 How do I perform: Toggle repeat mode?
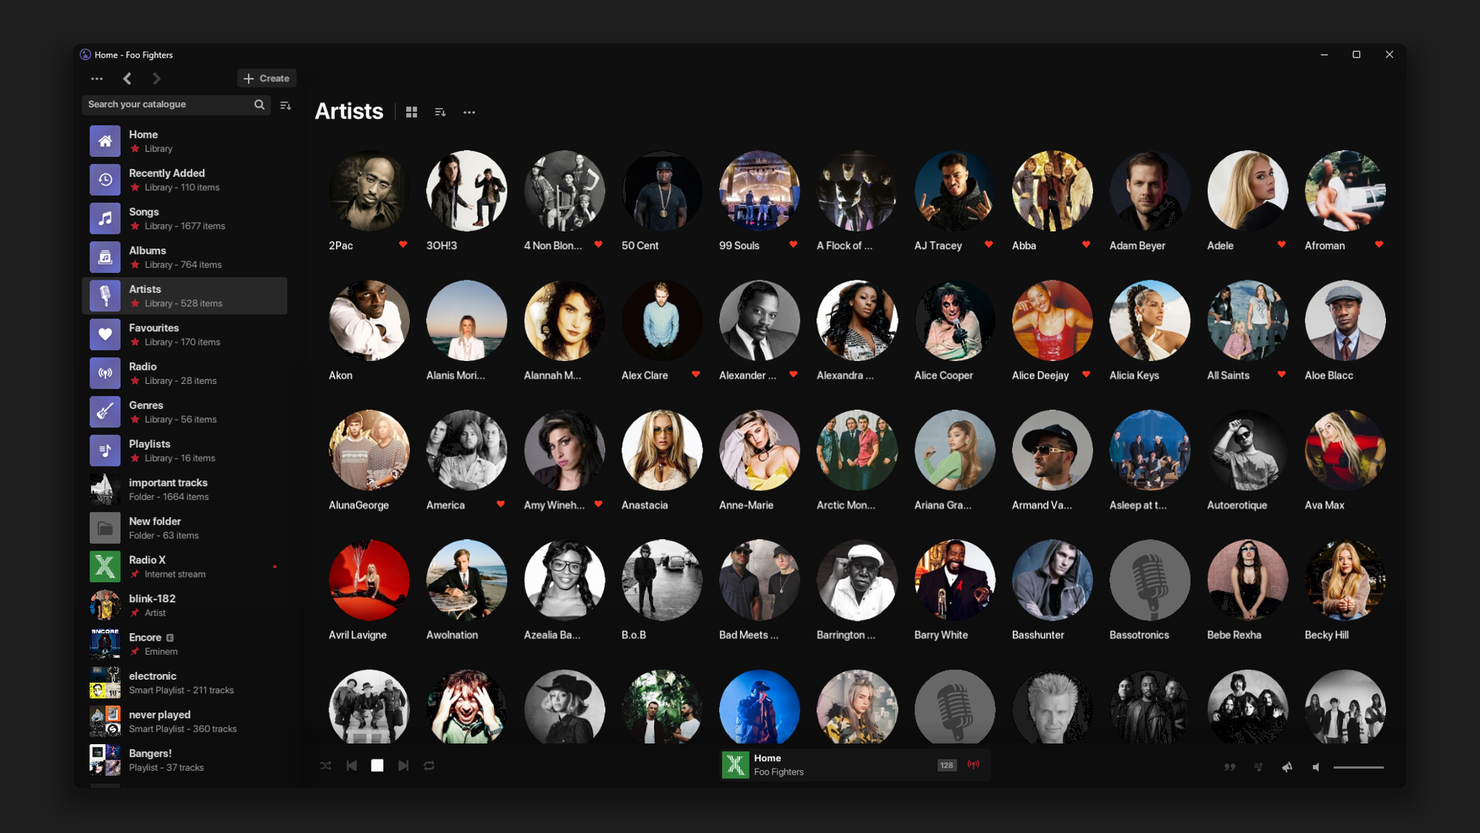pos(429,766)
